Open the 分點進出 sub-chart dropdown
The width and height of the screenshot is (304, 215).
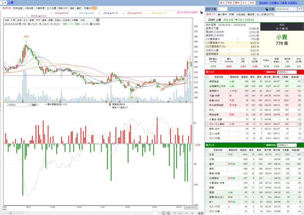[18, 105]
